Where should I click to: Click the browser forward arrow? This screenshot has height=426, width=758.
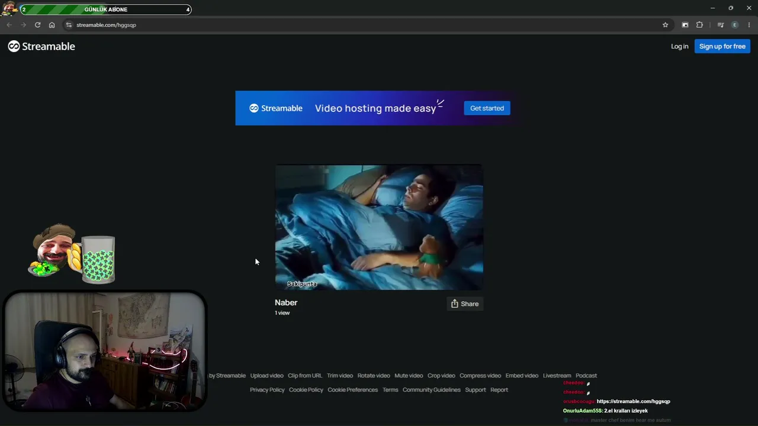pos(23,25)
